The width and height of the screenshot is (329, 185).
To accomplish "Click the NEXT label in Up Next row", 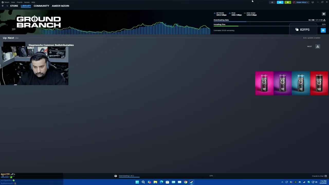I will (309, 47).
